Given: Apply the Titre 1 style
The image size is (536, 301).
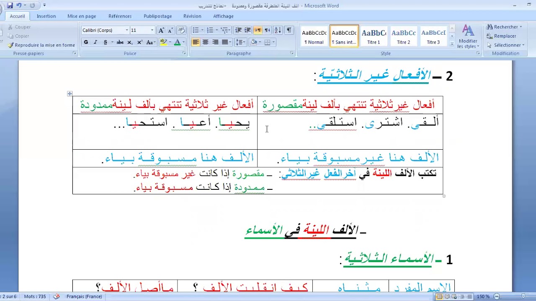Looking at the screenshot, I should tap(374, 36).
